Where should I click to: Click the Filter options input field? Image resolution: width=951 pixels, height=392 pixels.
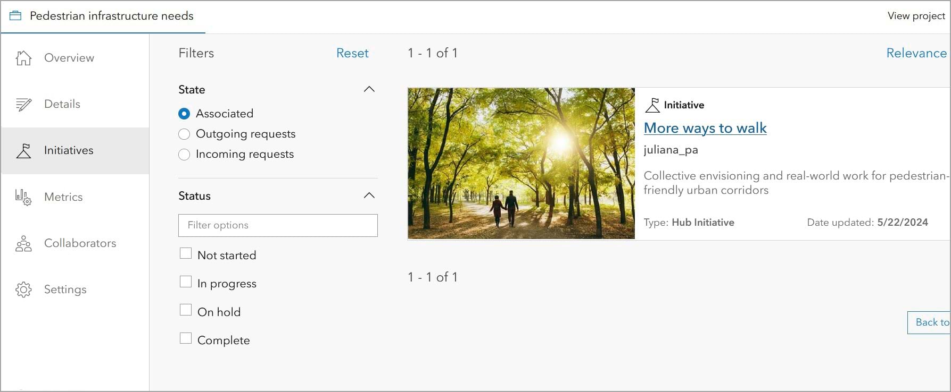point(278,225)
